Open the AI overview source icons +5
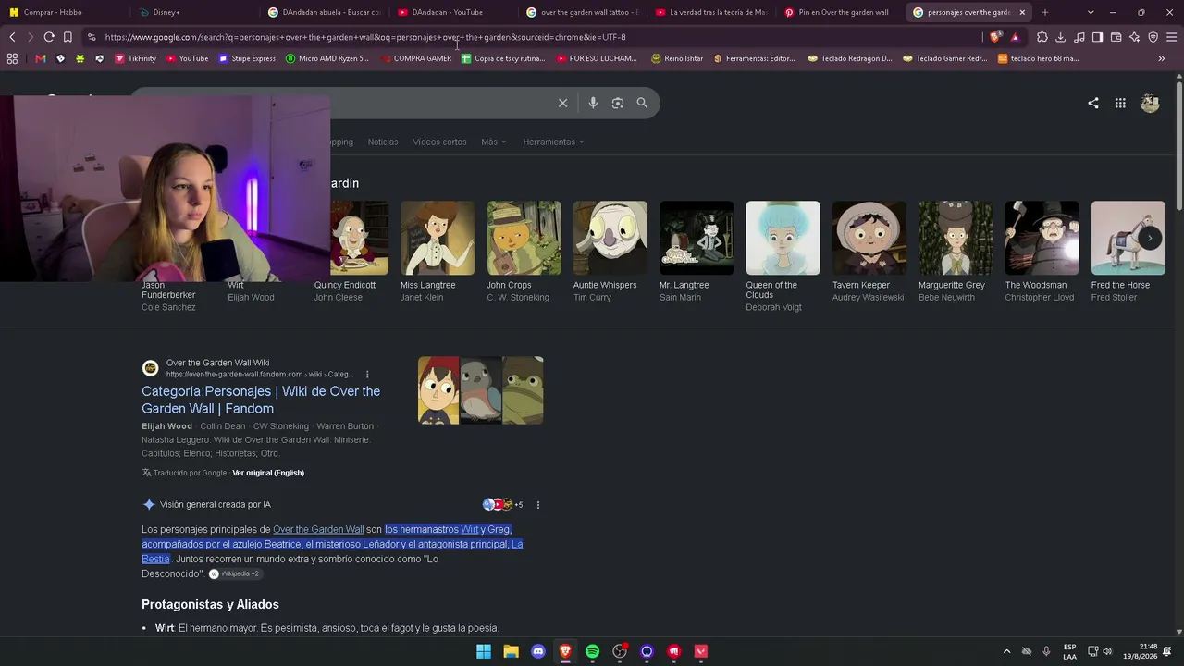This screenshot has width=1184, height=666. 503,505
